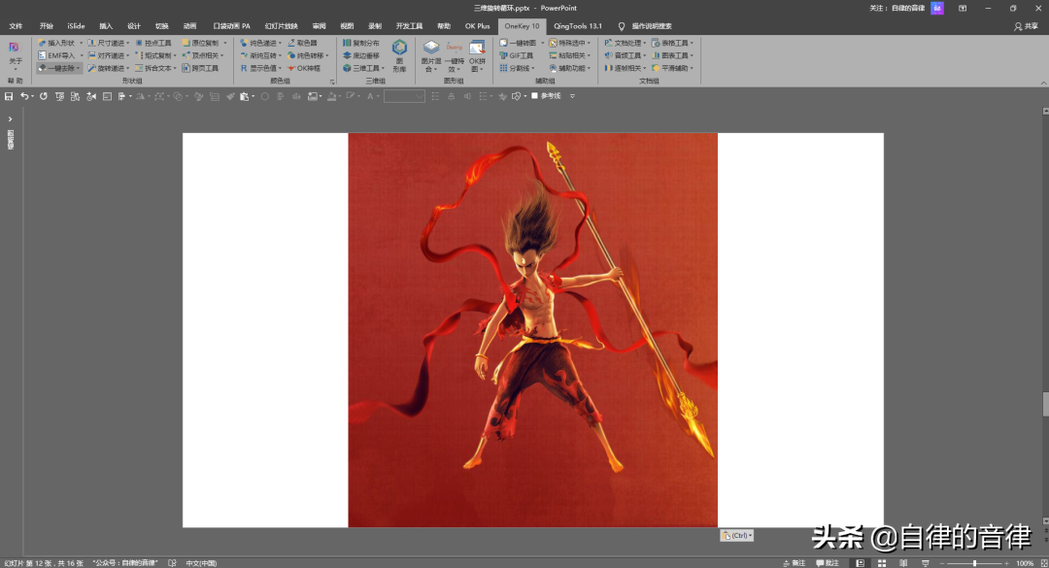Click the font color A icon

[370, 96]
